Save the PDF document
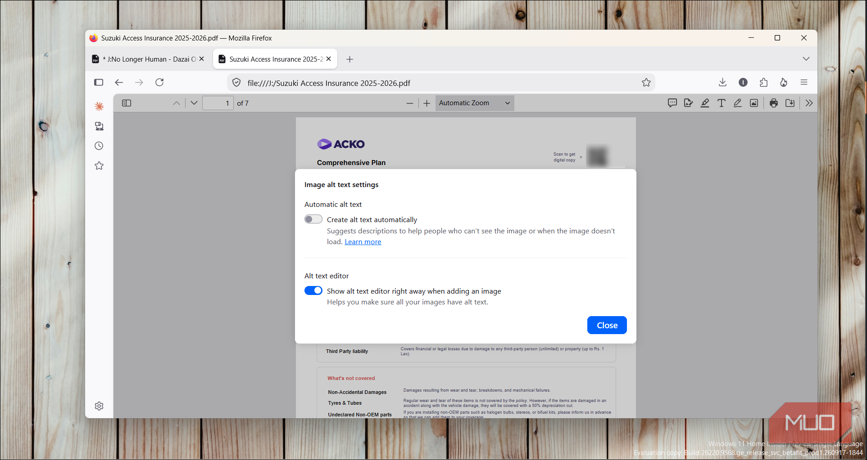 (790, 103)
